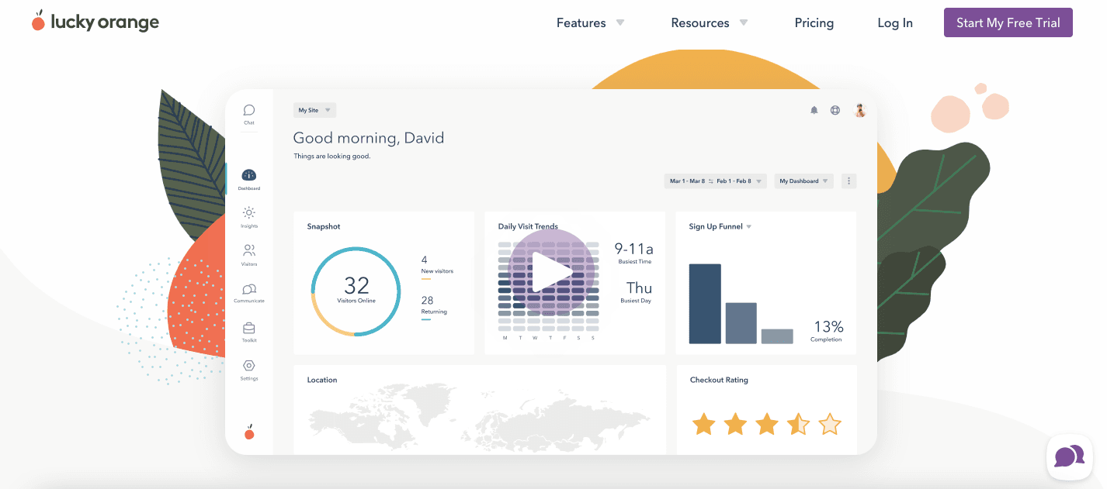Open Visitors in the sidebar
This screenshot has width=1107, height=489.
click(249, 255)
